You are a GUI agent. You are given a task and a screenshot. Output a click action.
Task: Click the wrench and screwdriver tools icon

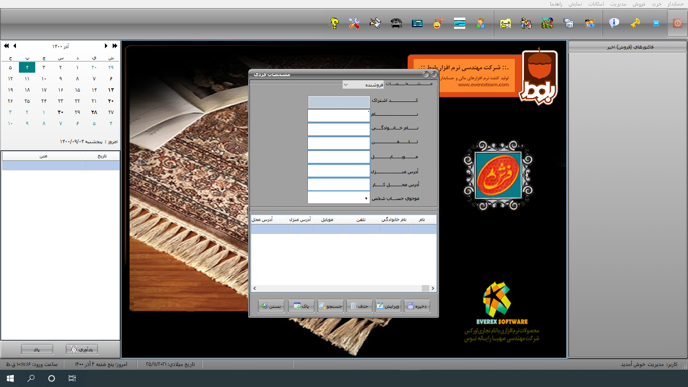(x=354, y=23)
